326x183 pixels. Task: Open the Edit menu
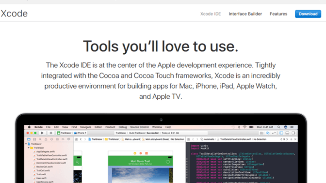(56, 127)
